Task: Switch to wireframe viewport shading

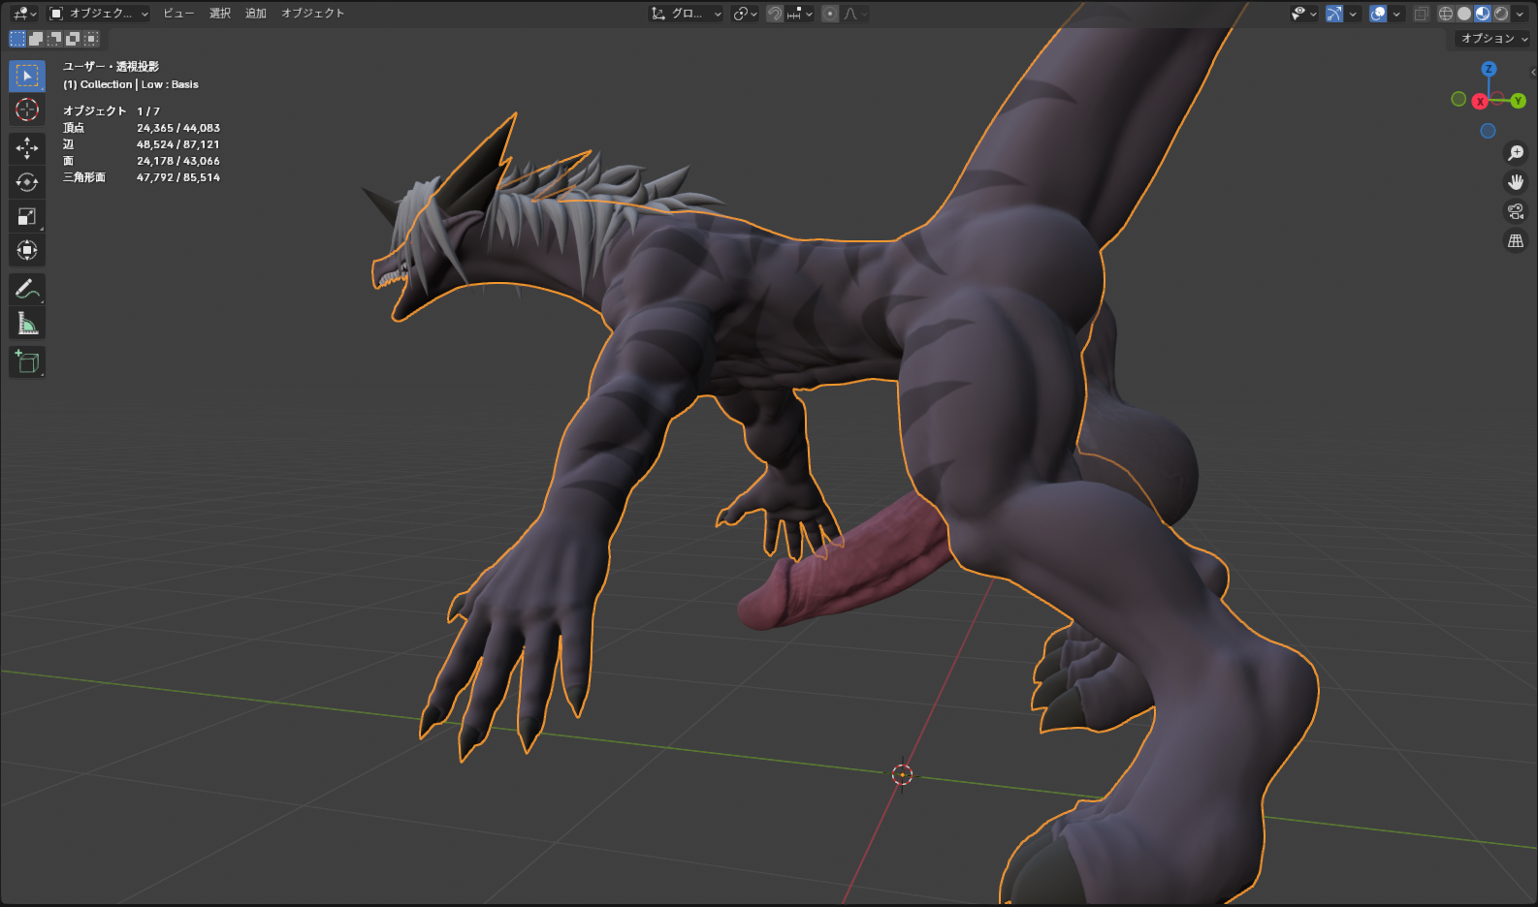Action: pyautogui.click(x=1446, y=14)
